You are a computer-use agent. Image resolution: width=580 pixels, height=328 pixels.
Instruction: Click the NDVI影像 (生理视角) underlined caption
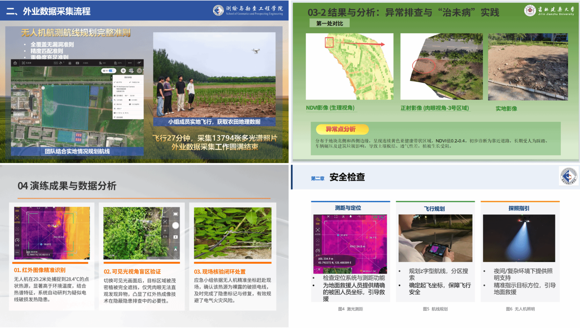click(x=330, y=108)
